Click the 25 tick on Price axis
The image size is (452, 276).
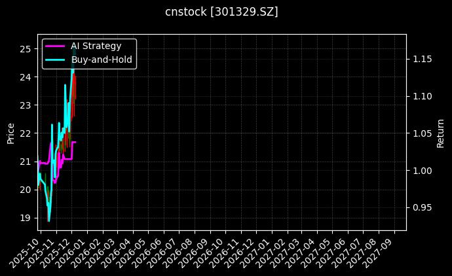coord(25,49)
